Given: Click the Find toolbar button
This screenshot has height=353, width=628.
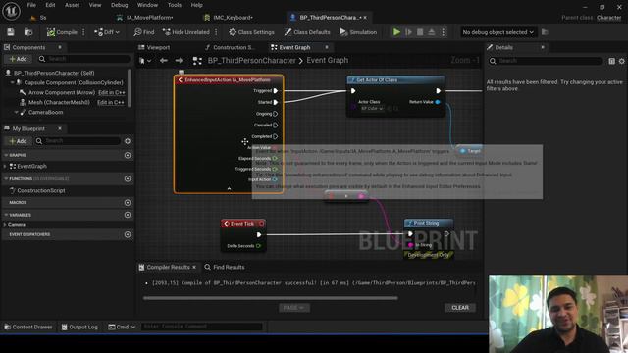Looking at the screenshot, I should pos(144,32).
